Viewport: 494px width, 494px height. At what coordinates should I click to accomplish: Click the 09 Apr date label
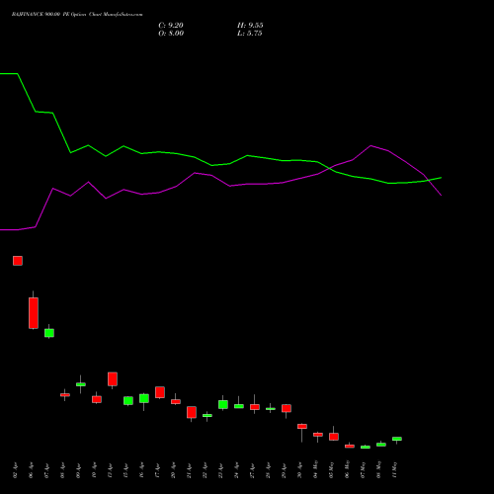point(78,470)
